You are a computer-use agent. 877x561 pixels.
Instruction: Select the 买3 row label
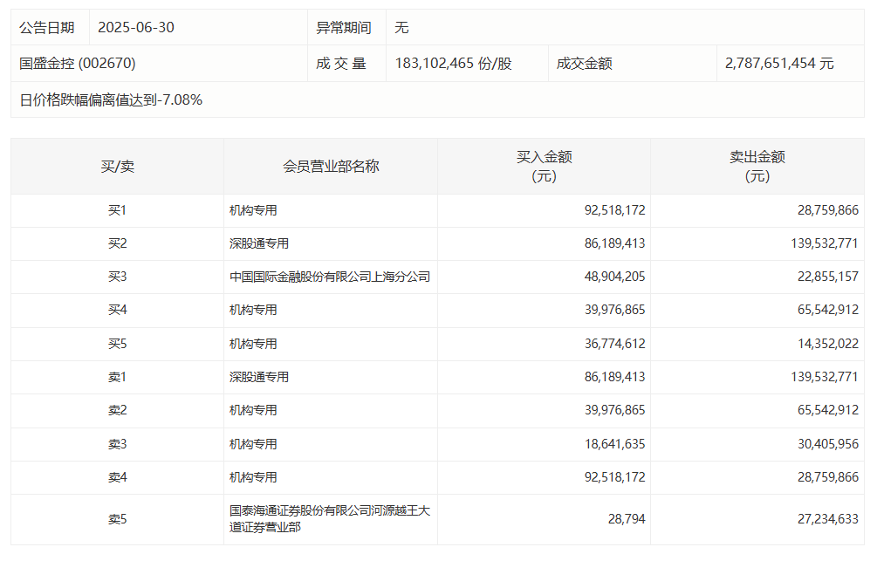click(x=118, y=277)
